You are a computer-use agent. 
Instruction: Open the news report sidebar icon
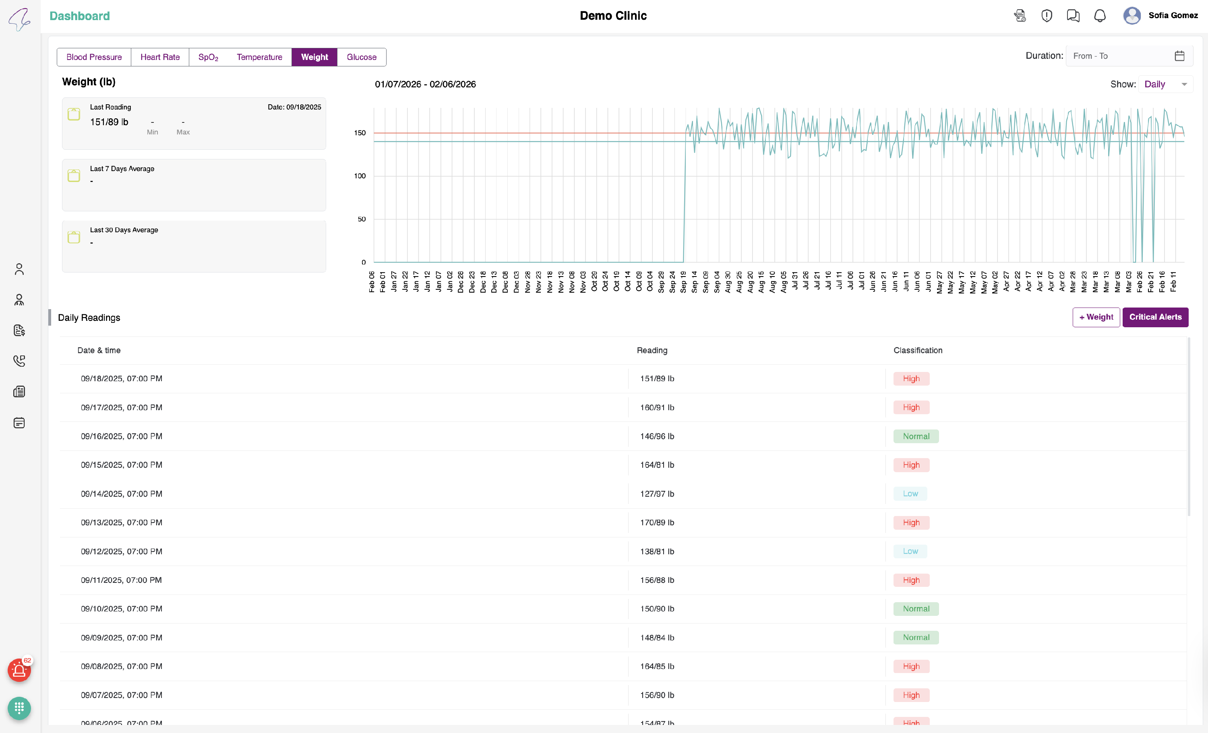[19, 392]
